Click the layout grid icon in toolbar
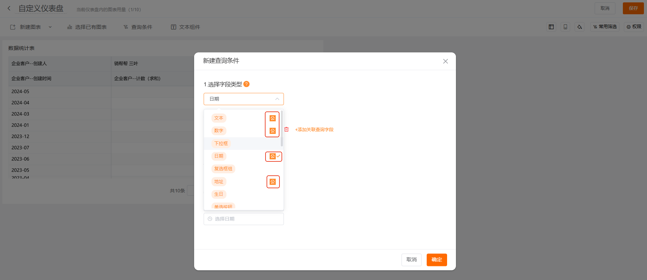Viewport: 647px width, 280px height. (551, 27)
